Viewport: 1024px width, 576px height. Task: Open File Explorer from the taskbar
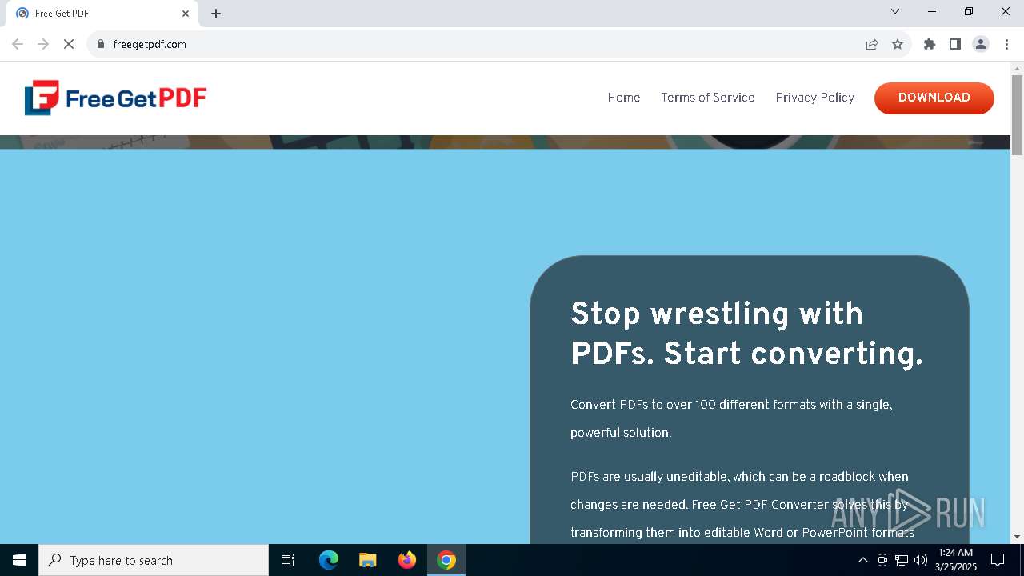(368, 560)
